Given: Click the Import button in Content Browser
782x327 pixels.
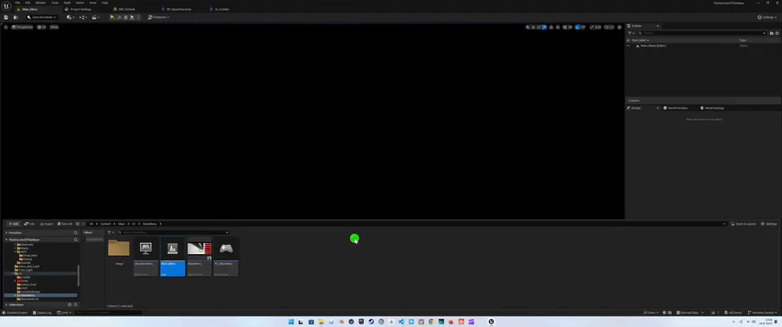Looking at the screenshot, I should [46, 224].
